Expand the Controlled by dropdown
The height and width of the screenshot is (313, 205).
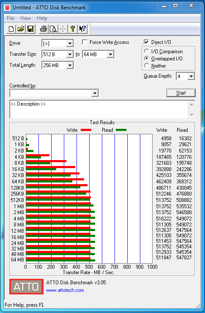(x=95, y=93)
